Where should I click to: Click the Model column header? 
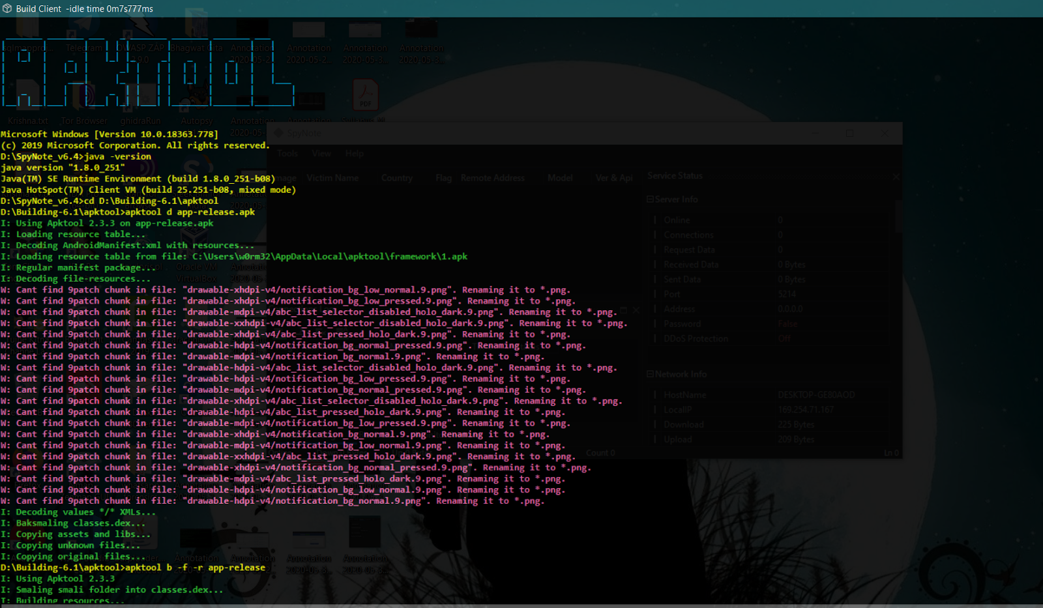[x=560, y=178]
